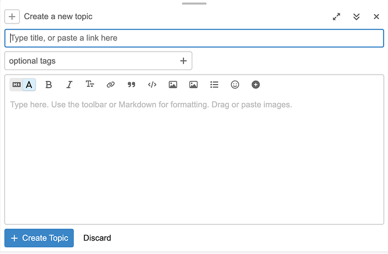This screenshot has height=254, width=388.
Task: Insert preformatted code with the </> icon
Action: point(152,85)
